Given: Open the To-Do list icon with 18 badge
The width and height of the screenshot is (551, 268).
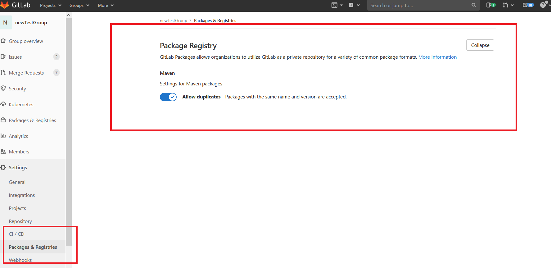Looking at the screenshot, I should click(x=528, y=5).
